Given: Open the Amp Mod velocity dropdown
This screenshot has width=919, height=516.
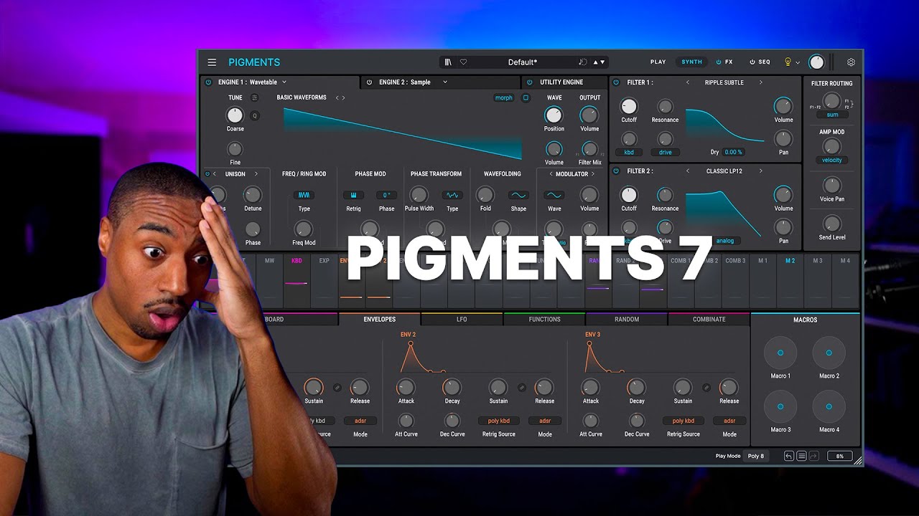Looking at the screenshot, I should (832, 161).
